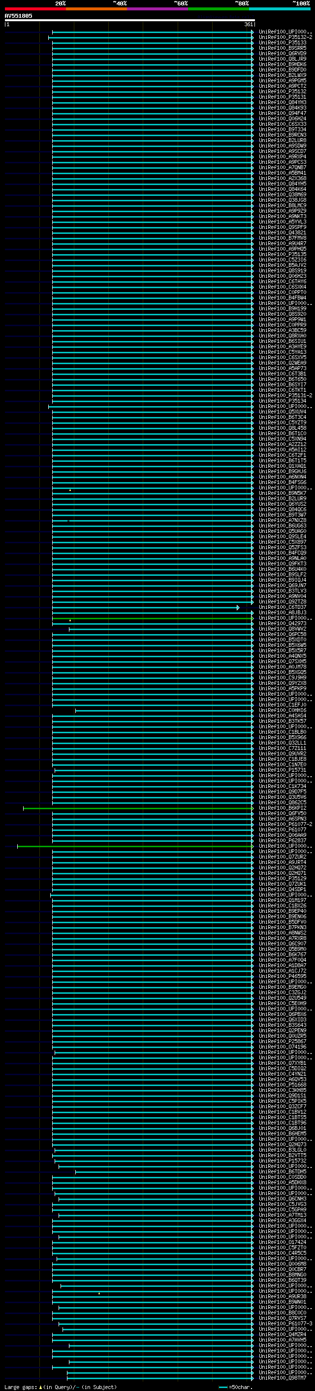Click the cyan ~100% legend segment
315x1391 pixels.
coord(280,9)
